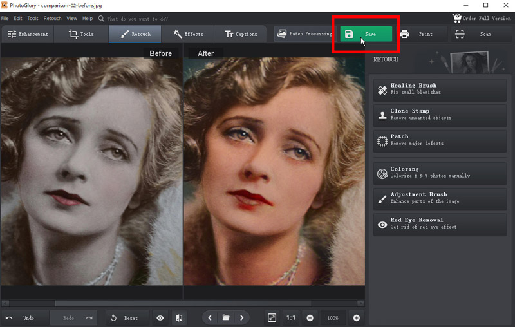Open folder icon in bottom bar

[226, 318]
